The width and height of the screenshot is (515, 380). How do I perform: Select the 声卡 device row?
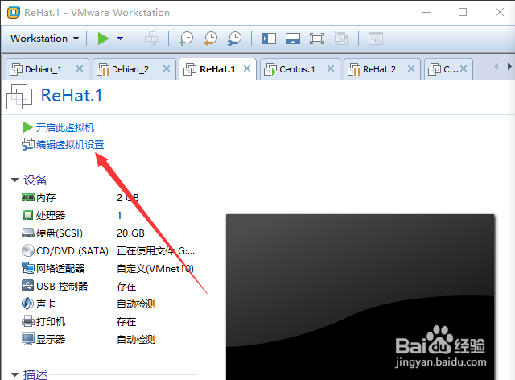tap(109, 304)
